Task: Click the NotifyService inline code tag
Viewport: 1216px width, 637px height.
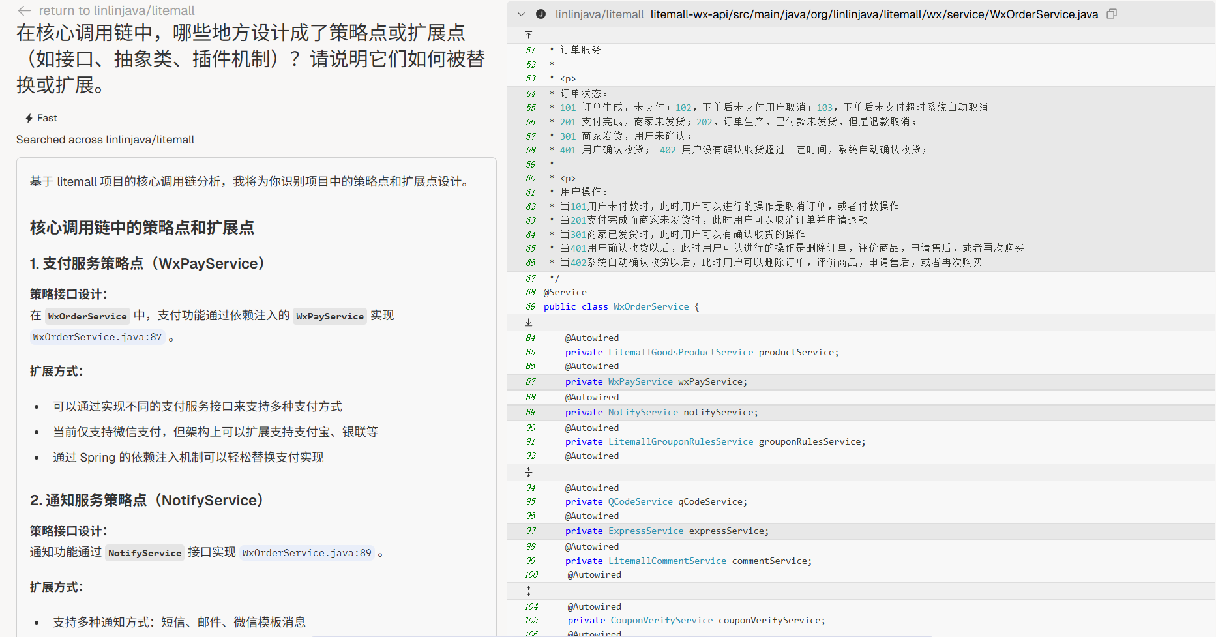Action: 145,553
